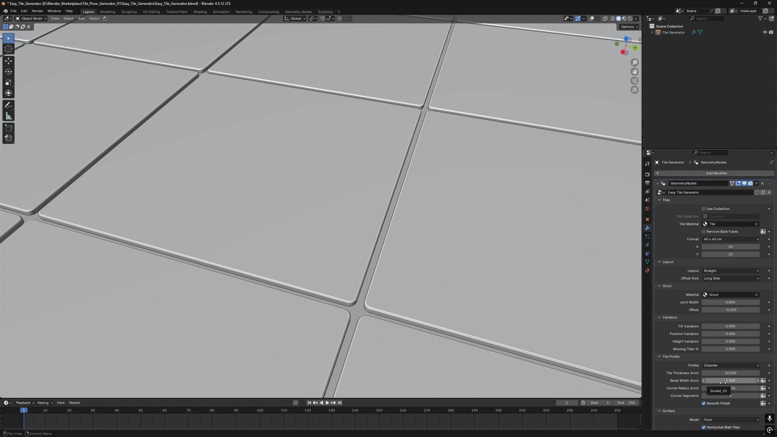This screenshot has height=437, width=777.
Task: Pick the Annotate tool
Action: [8, 105]
